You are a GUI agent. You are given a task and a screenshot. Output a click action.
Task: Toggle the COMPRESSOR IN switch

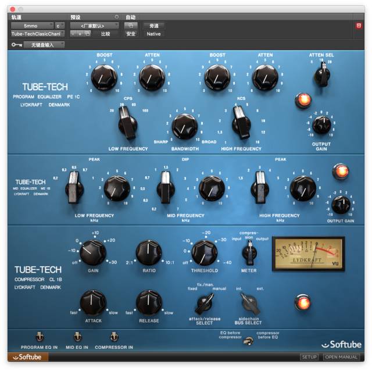click(x=114, y=337)
